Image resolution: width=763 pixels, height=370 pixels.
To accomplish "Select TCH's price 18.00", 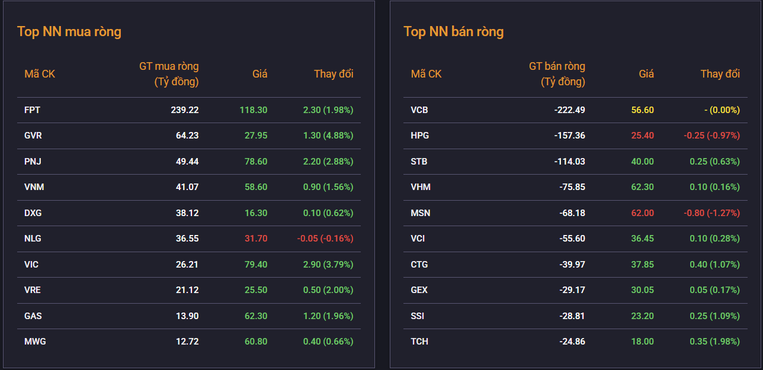I will coord(642,342).
